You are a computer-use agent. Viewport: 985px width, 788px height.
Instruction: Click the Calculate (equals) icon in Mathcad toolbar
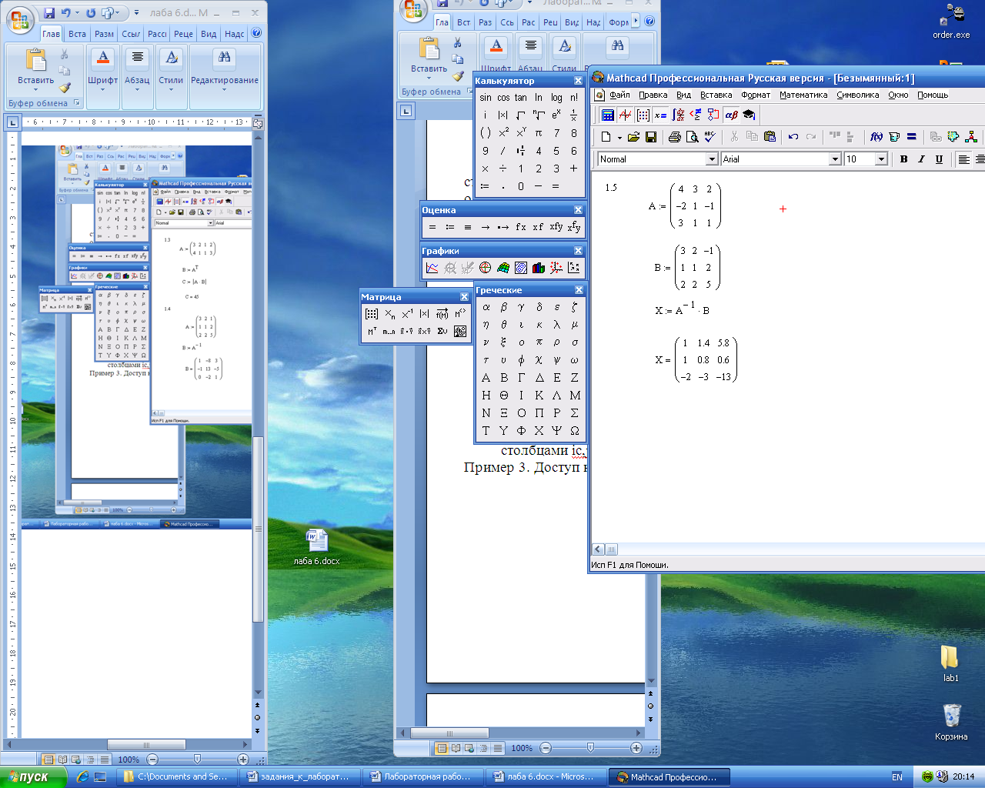(912, 137)
